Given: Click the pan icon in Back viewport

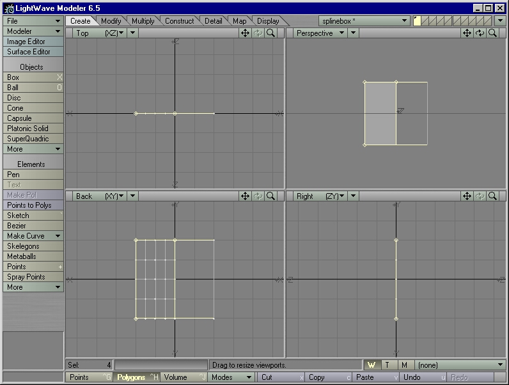Looking at the screenshot, I should (245, 196).
